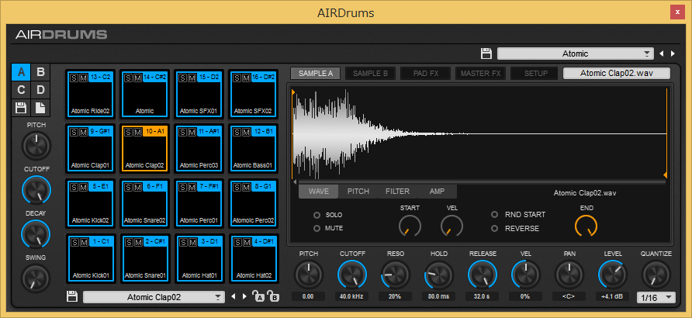Solo pad 13 - C2 Atomic Ride02
This screenshot has height=318, width=692.
[74, 78]
